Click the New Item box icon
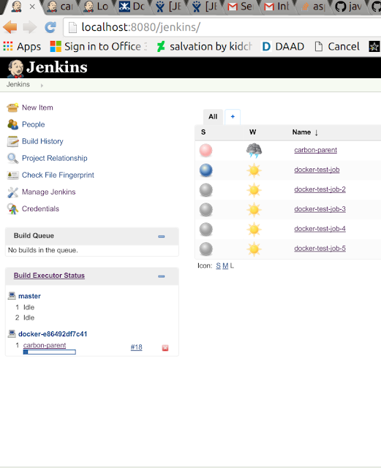Screen dimensions: 381x468 click(x=12, y=107)
